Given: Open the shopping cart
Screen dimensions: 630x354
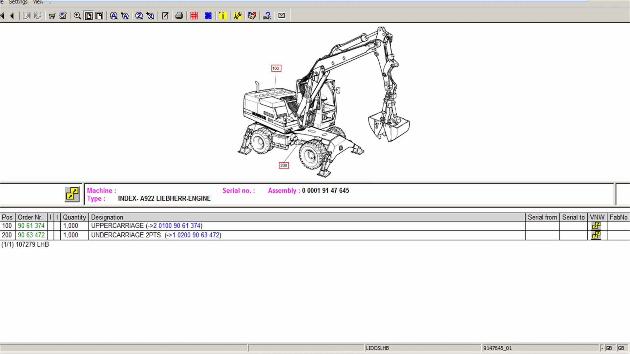Looking at the screenshot, I should [x=52, y=16].
